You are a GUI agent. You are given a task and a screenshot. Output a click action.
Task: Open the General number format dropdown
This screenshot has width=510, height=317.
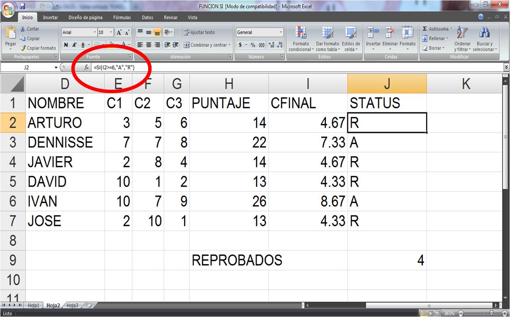pyautogui.click(x=281, y=33)
